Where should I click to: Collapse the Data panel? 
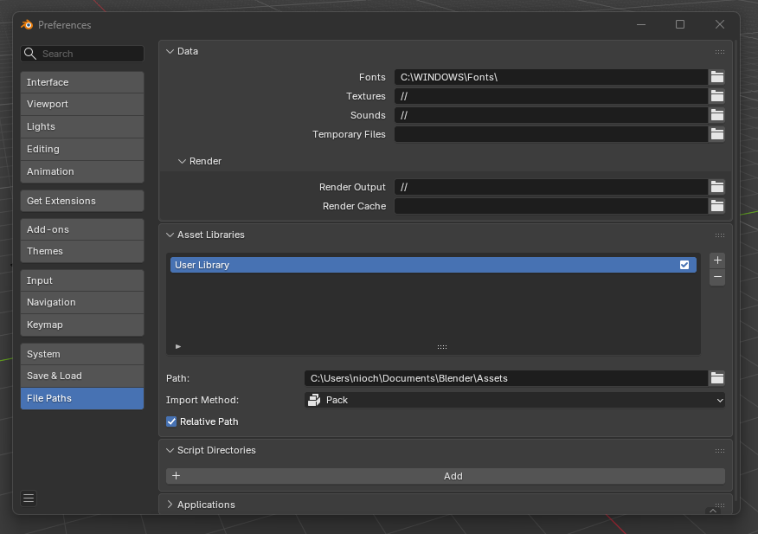coord(170,51)
